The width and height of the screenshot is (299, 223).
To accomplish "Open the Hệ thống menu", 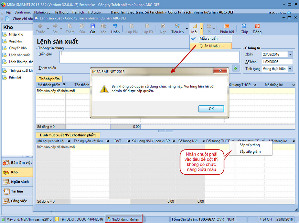I will point(61,12).
